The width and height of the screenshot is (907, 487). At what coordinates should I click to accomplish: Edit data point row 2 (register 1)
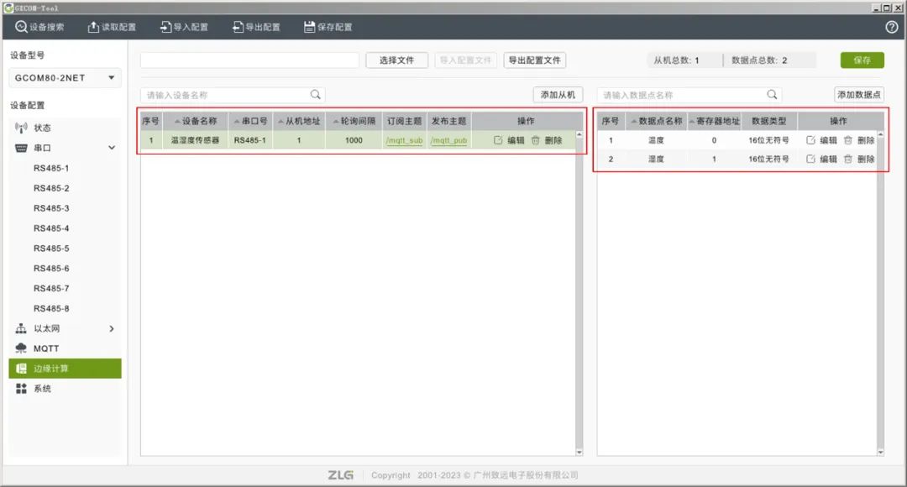pyautogui.click(x=821, y=159)
